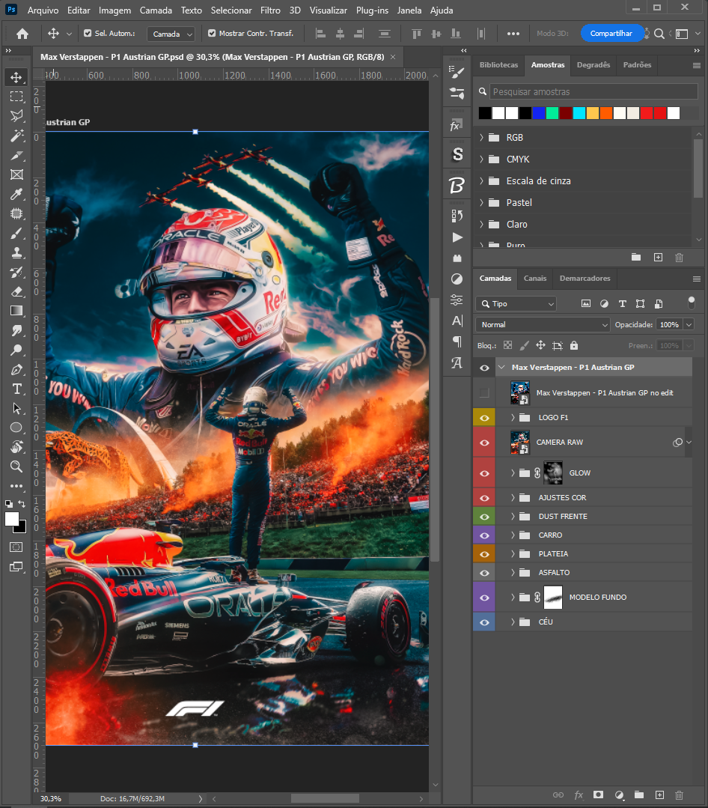The image size is (708, 808).
Task: Show the 'no edit' layer
Action: pyautogui.click(x=484, y=393)
